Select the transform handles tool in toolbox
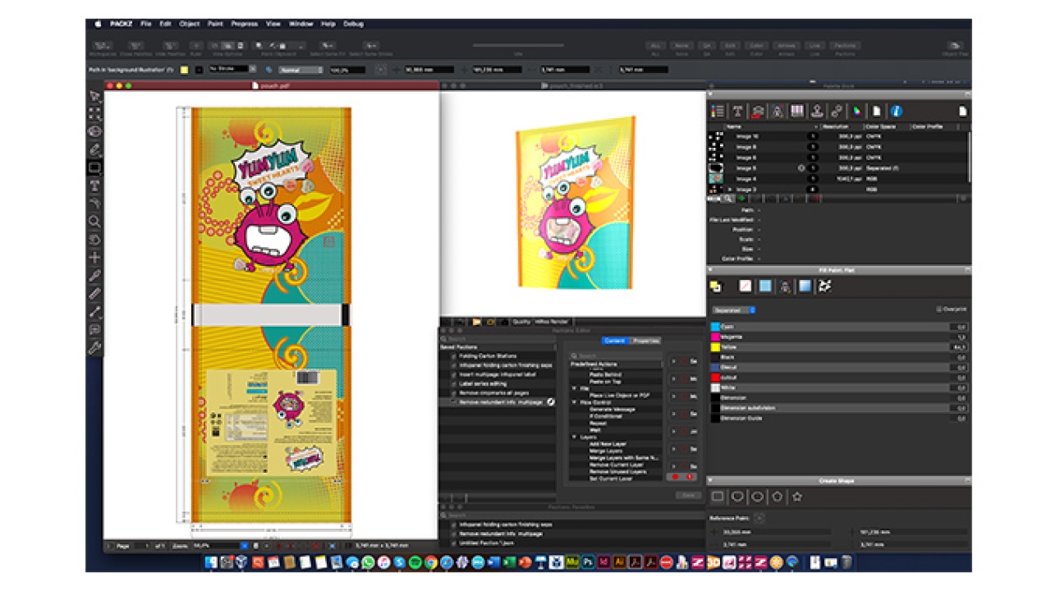 [95, 113]
